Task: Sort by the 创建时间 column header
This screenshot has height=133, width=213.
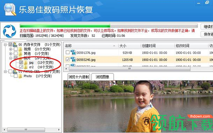Action: pos(158,46)
